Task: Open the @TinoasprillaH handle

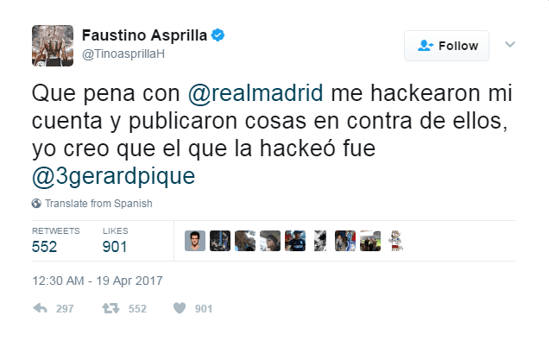Action: coord(123,54)
